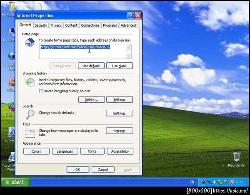Click the safely remove hardware tray icon
250x195 pixels.
coord(220,182)
